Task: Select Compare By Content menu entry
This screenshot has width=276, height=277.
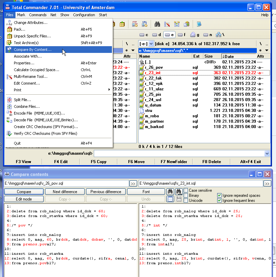Action: pyautogui.click(x=59, y=50)
